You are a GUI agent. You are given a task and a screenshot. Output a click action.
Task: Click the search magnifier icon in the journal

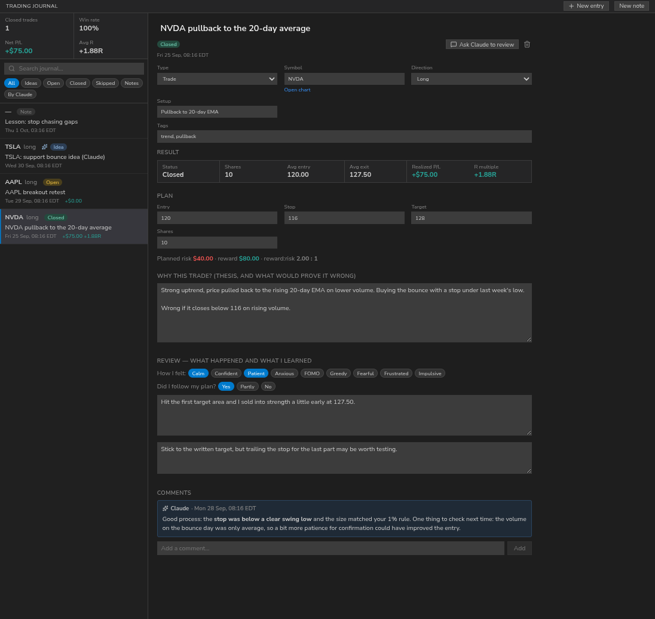12,69
